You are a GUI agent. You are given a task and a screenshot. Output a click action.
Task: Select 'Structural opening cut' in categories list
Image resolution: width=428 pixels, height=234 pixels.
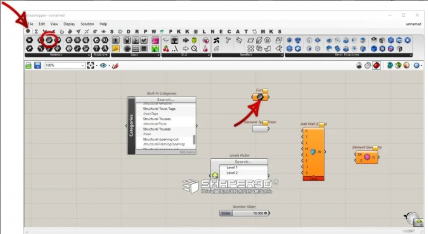161,139
